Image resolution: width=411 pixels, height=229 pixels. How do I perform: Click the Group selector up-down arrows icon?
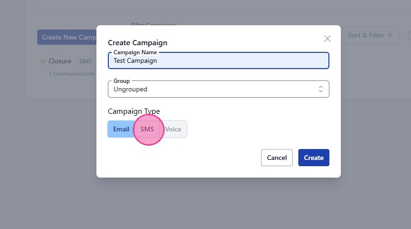[x=321, y=89]
